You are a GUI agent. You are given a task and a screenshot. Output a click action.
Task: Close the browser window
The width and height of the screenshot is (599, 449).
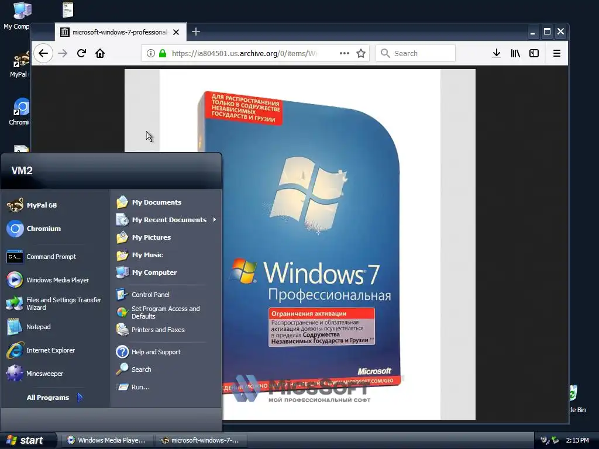(560, 32)
